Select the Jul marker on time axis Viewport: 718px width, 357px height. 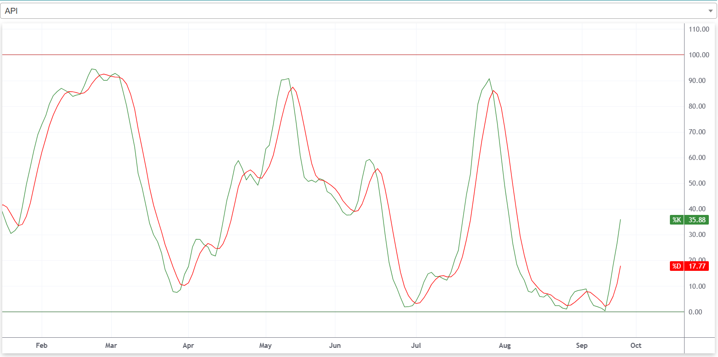[416, 345]
